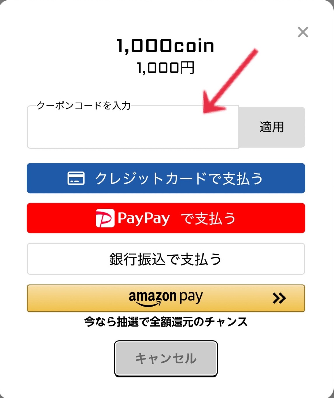
Task: Click the double chevron on Amazon Pay button
Action: (x=279, y=298)
